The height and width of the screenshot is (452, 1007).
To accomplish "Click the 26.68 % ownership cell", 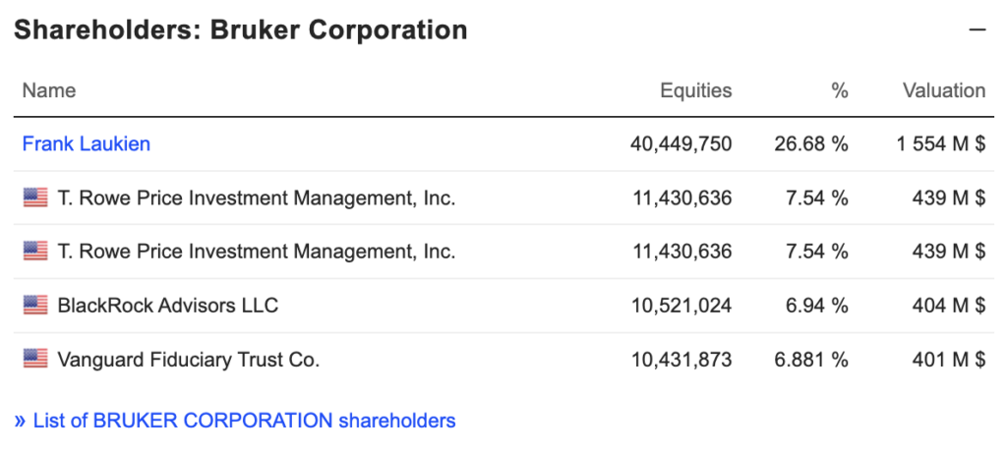I will point(808,143).
